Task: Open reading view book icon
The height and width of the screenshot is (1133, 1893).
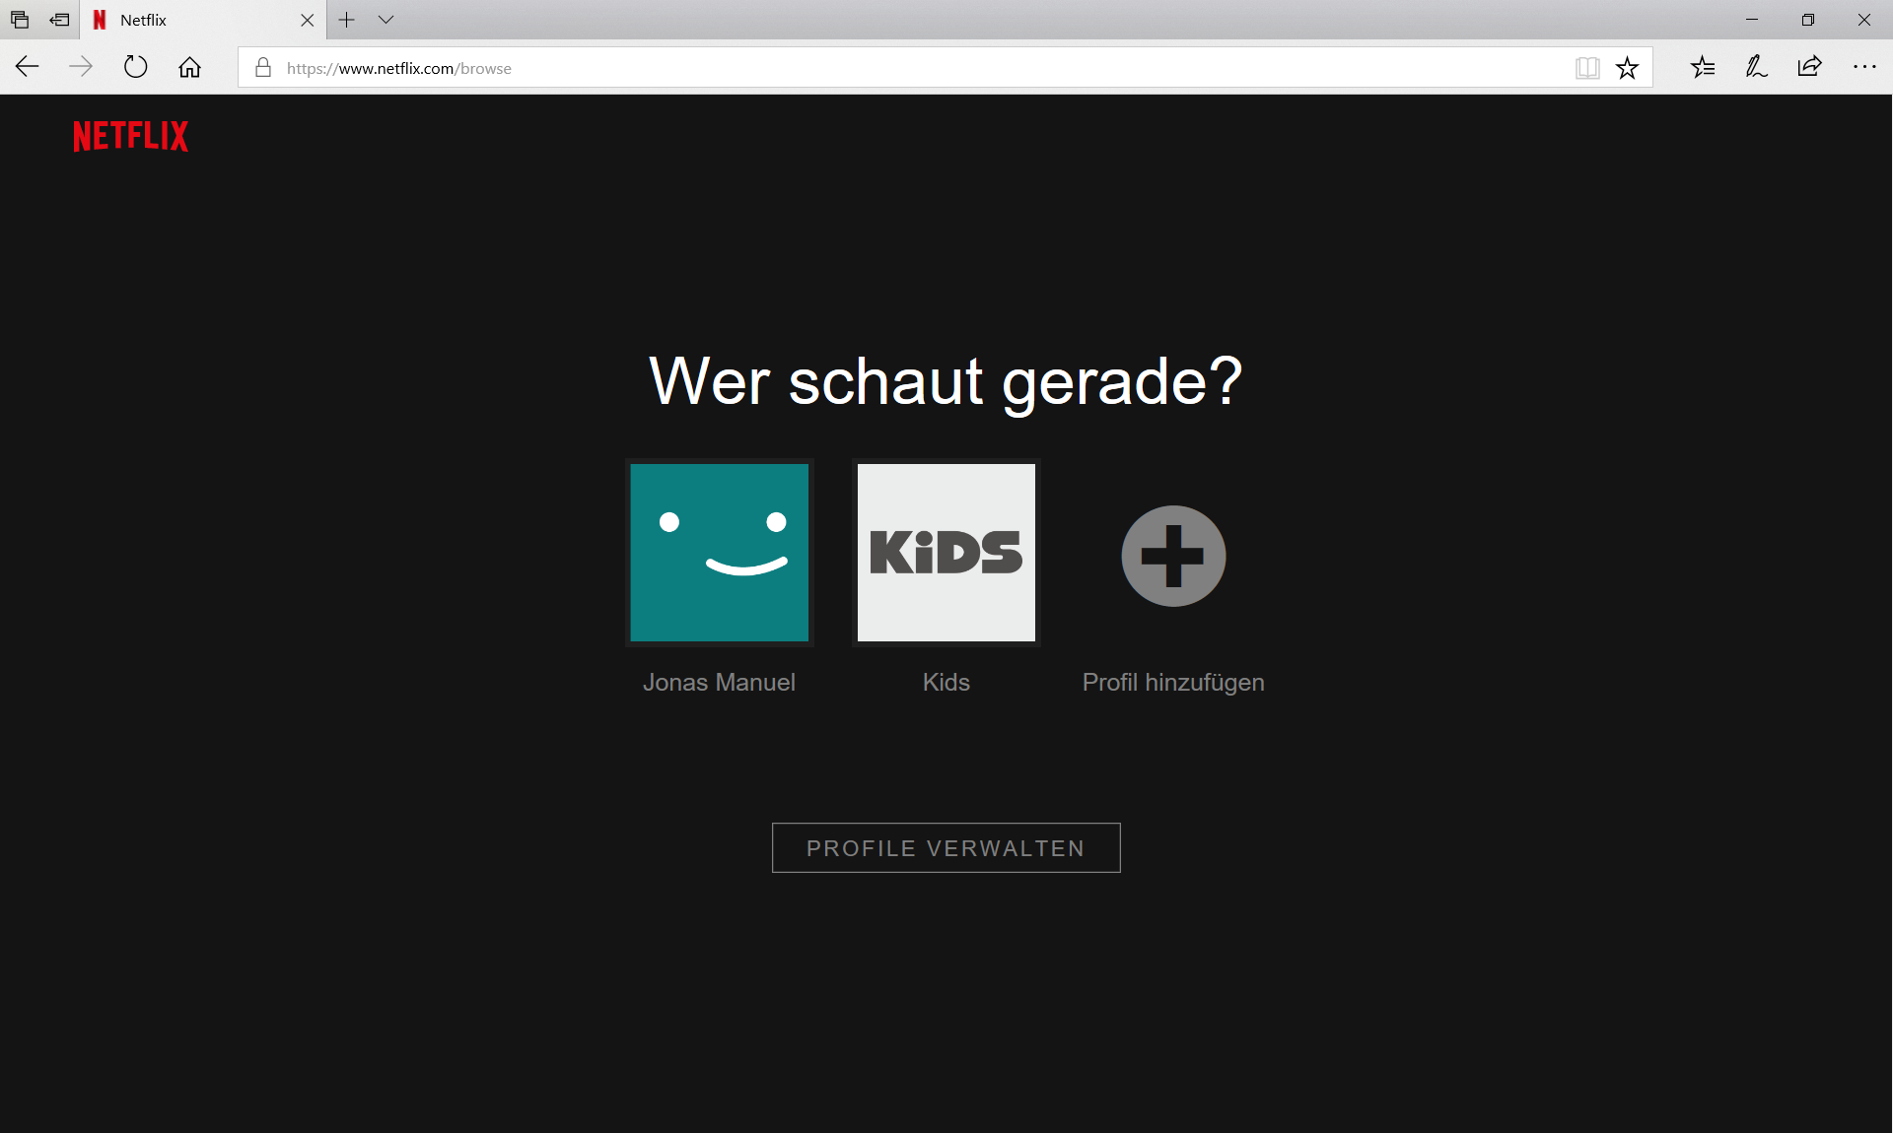Action: click(x=1587, y=68)
